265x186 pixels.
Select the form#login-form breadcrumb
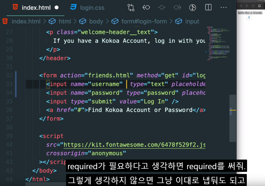(x=144, y=21)
